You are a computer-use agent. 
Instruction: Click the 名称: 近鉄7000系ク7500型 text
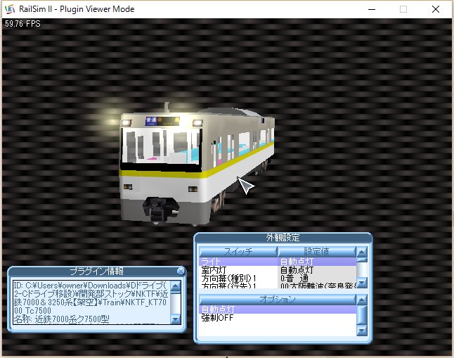tap(61, 319)
